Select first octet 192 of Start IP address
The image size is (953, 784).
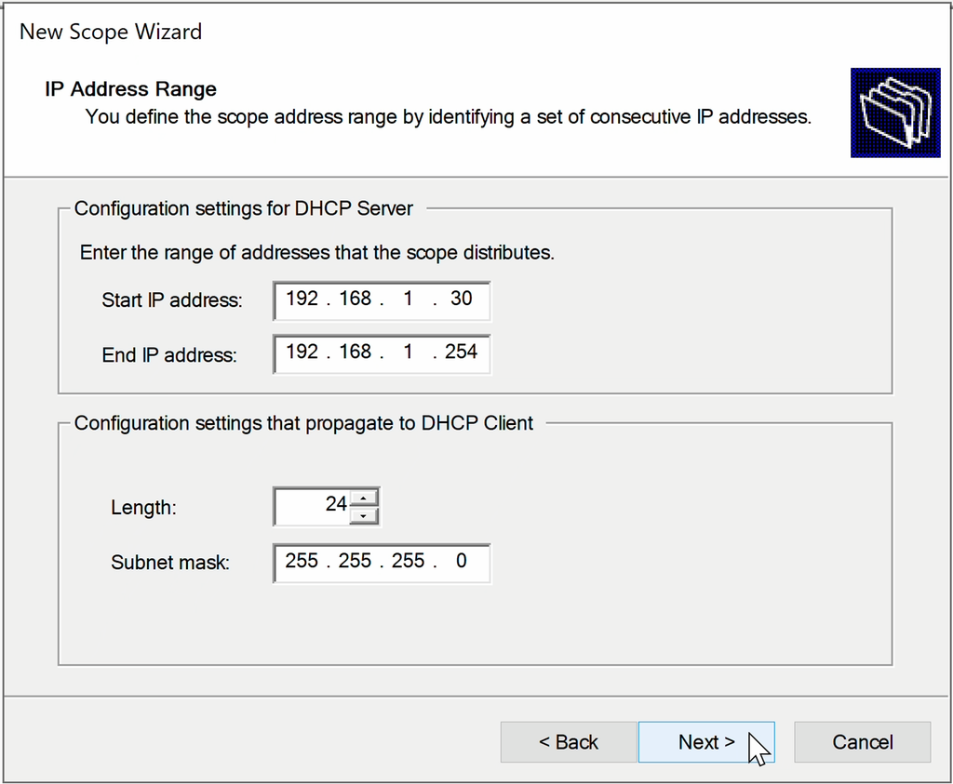point(302,299)
